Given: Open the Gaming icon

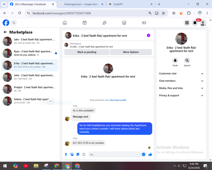Looking at the screenshot, I should [x=144, y=23].
